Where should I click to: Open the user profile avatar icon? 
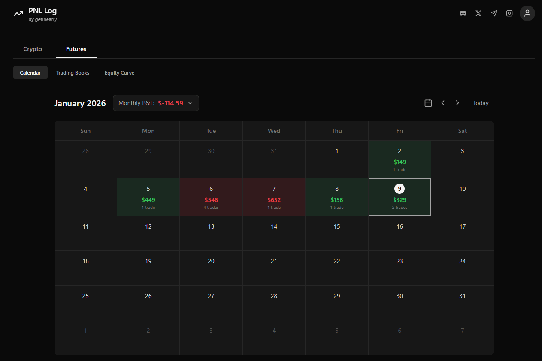click(x=527, y=13)
